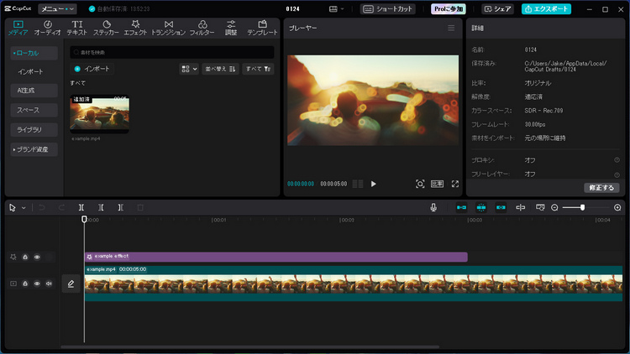Open the layout selector dropdown in title bar
Viewport: 630px width, 354px height.
[336, 9]
